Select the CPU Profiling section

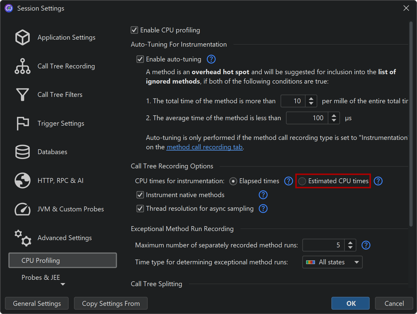click(62, 260)
